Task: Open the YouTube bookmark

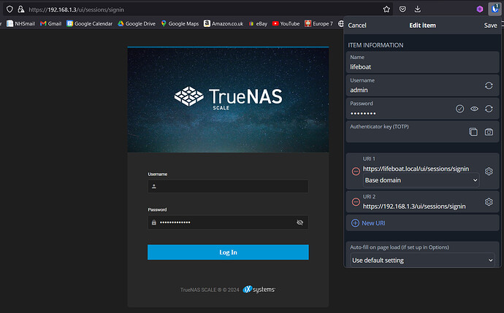Action: [286, 23]
